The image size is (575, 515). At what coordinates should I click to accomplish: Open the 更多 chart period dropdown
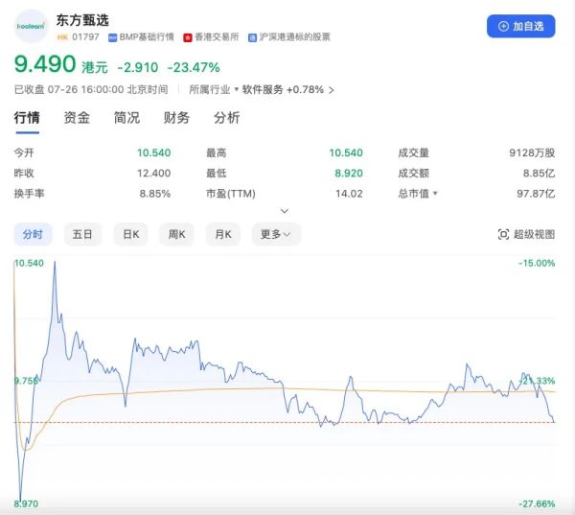tap(276, 234)
